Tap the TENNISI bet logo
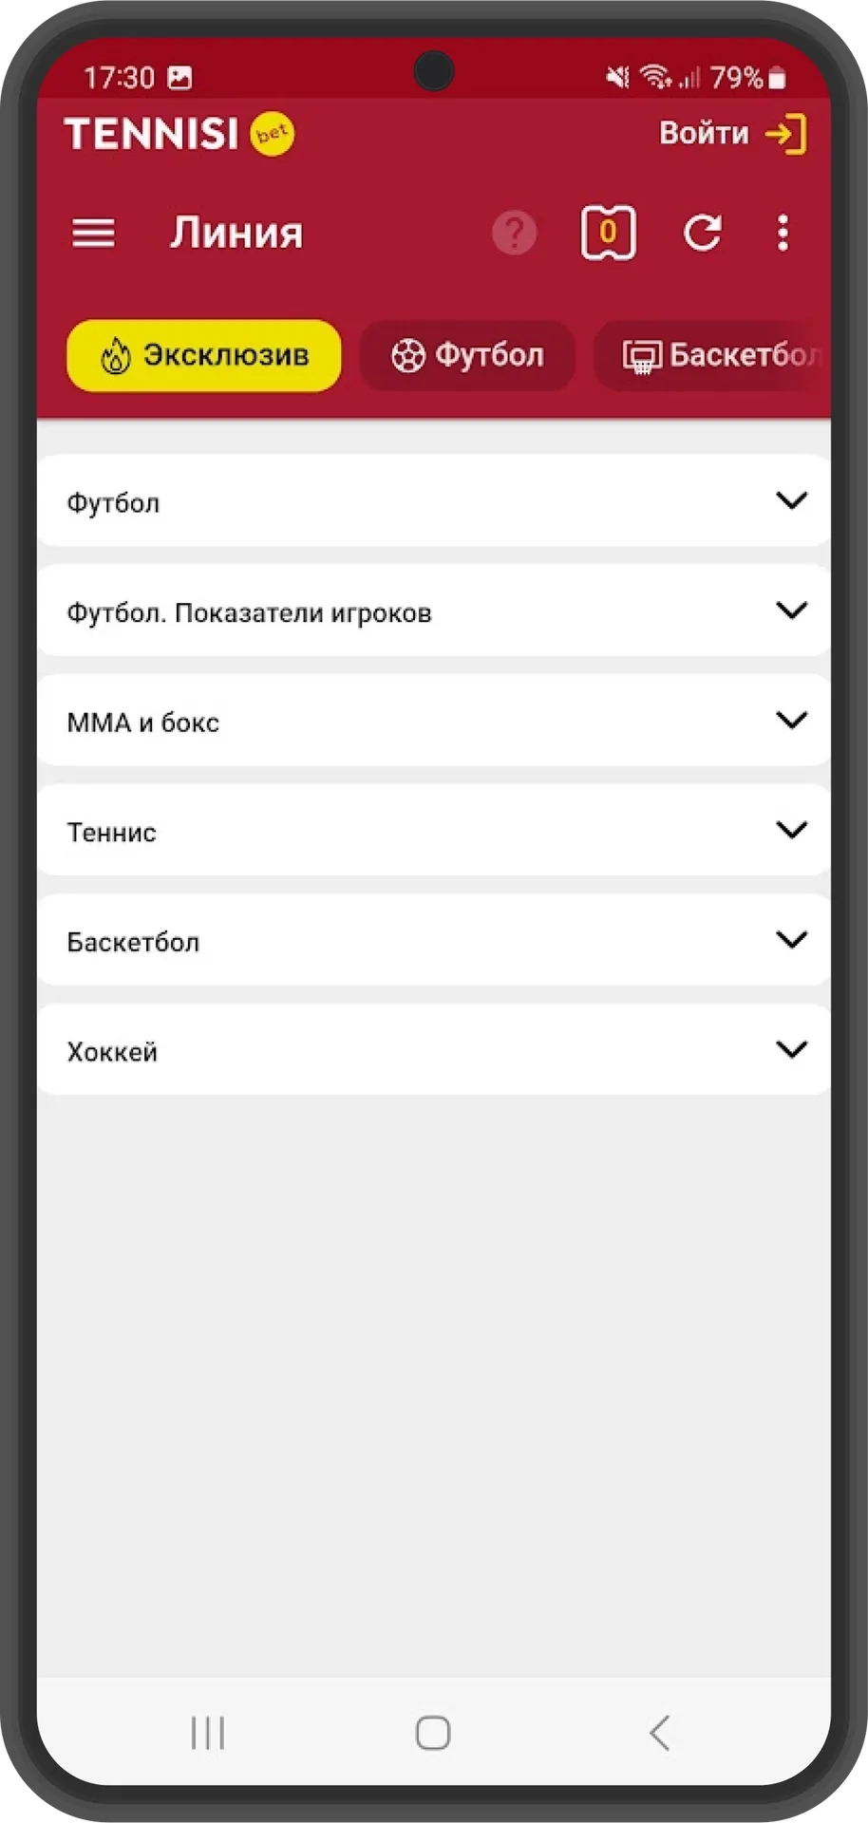868x1823 pixels. point(179,134)
